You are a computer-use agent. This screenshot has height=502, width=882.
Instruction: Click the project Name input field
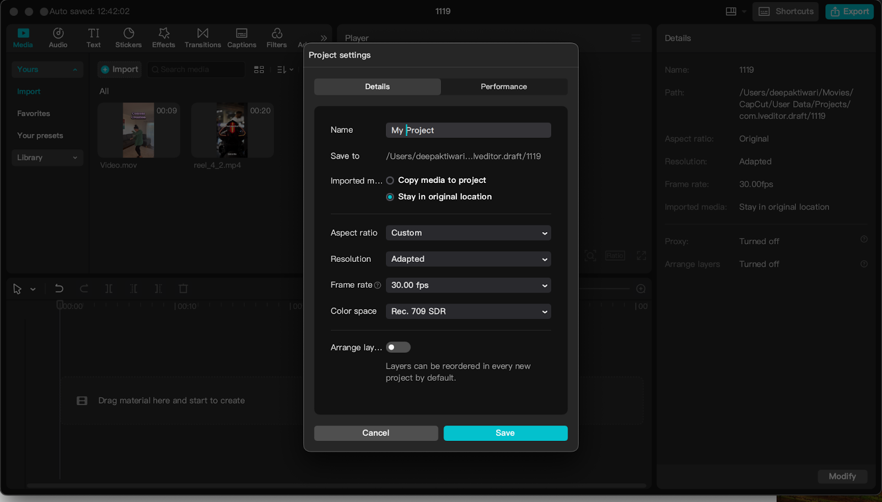[x=468, y=131]
